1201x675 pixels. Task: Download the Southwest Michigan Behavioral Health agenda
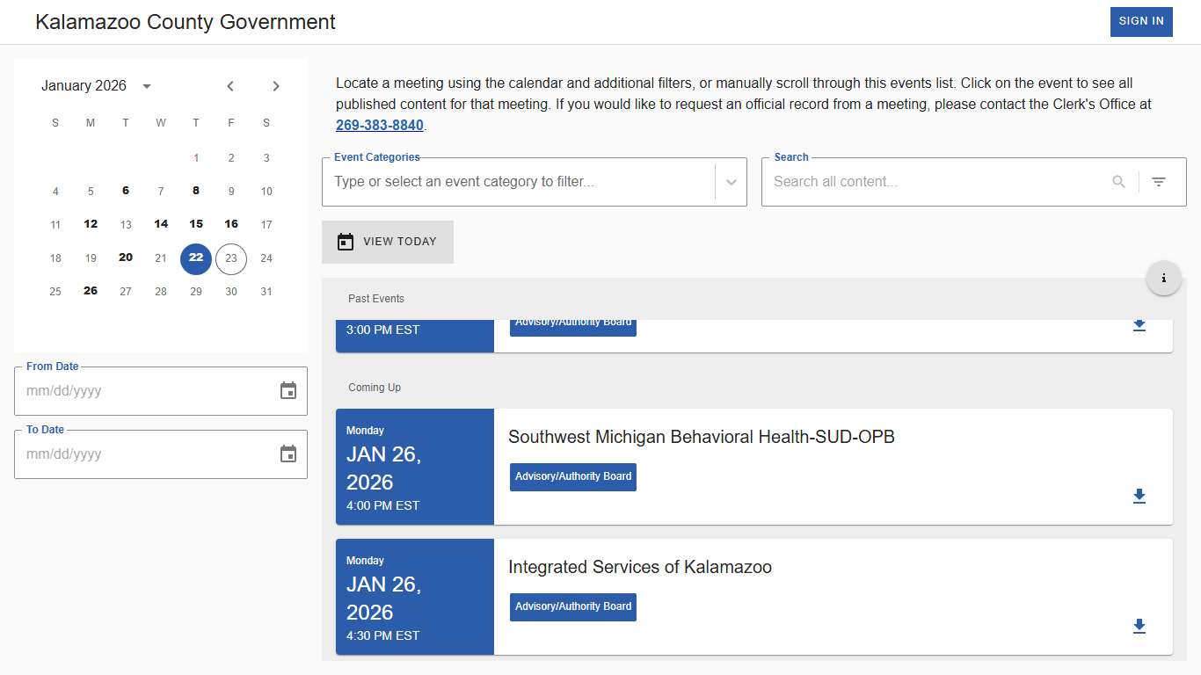pos(1139,497)
